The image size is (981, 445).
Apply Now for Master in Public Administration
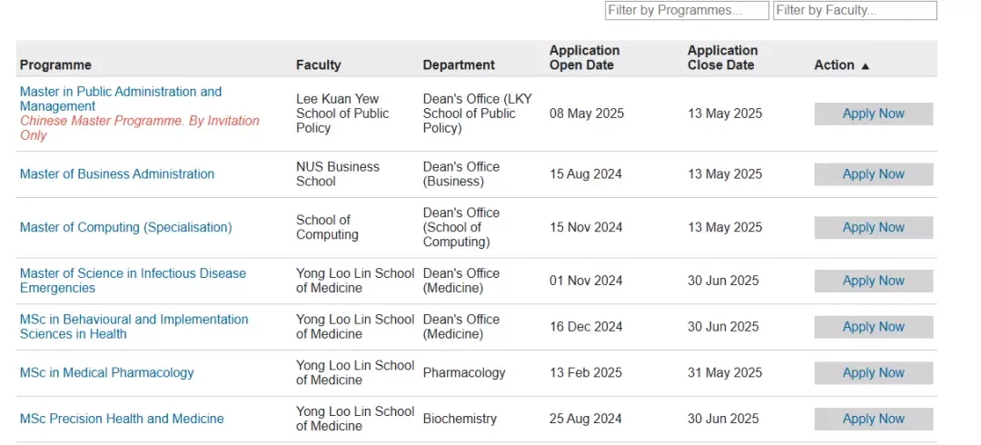(x=874, y=114)
